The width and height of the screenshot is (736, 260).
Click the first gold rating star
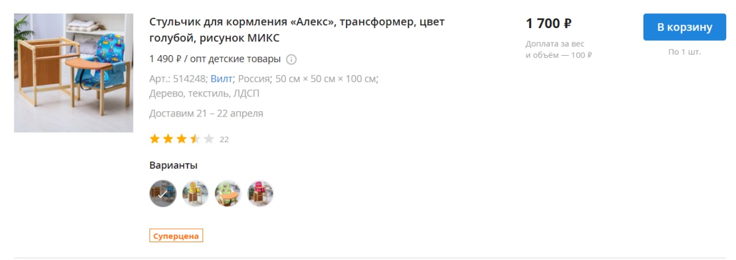coord(155,139)
